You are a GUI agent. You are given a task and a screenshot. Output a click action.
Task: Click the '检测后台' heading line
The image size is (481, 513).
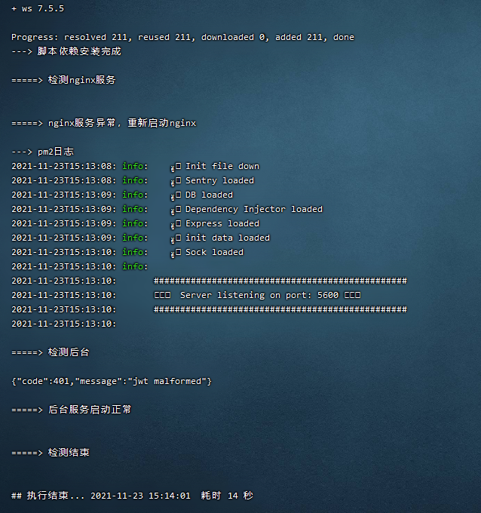point(51,352)
